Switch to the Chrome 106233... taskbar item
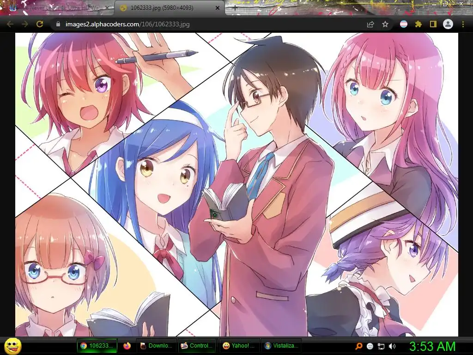Screen dimensions: 473x355 click(x=97, y=346)
